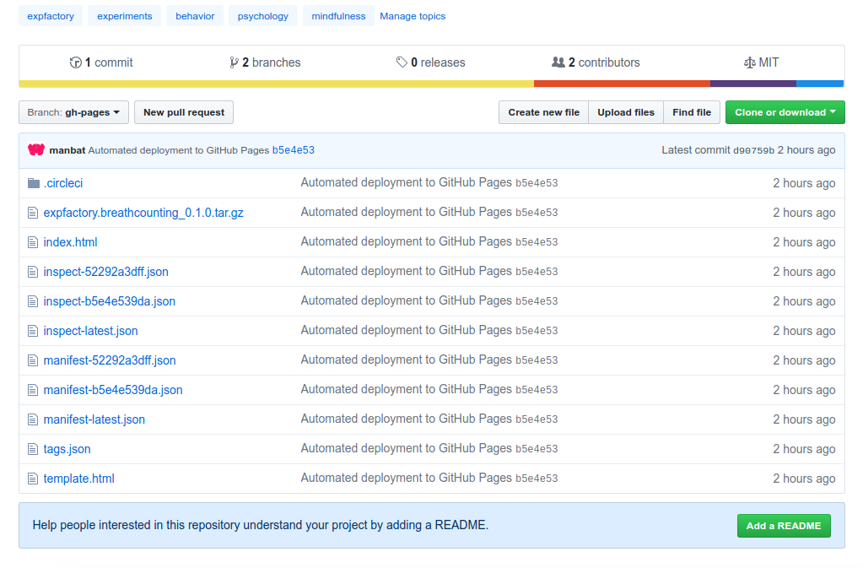Click file icon beside tags.json

pyautogui.click(x=33, y=449)
